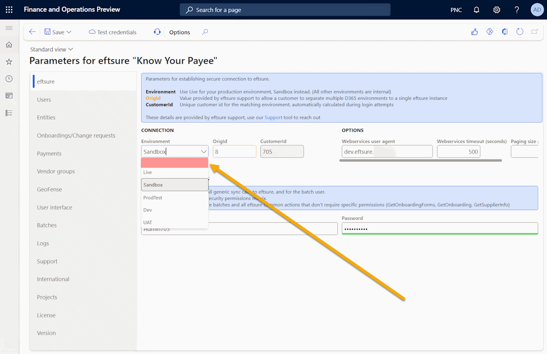Screen dimensions: 547x354
Task: Choose UAT in the environment list
Action: (175, 222)
